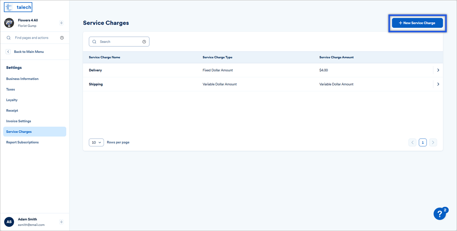The width and height of the screenshot is (457, 231).
Task: Click the Flowers 4 All store avatar
Action: click(x=9, y=23)
